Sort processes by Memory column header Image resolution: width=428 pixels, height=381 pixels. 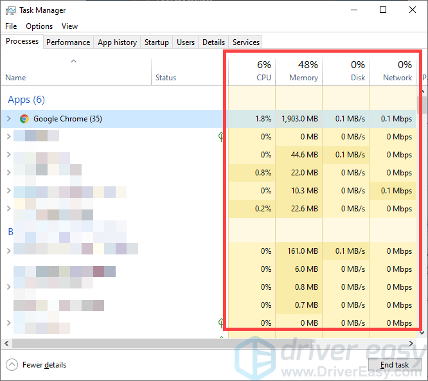tap(299, 71)
